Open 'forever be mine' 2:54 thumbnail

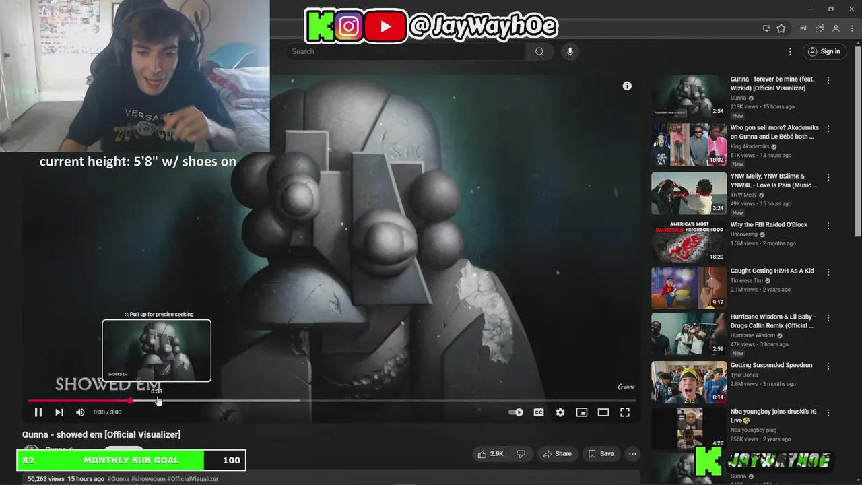tap(689, 96)
